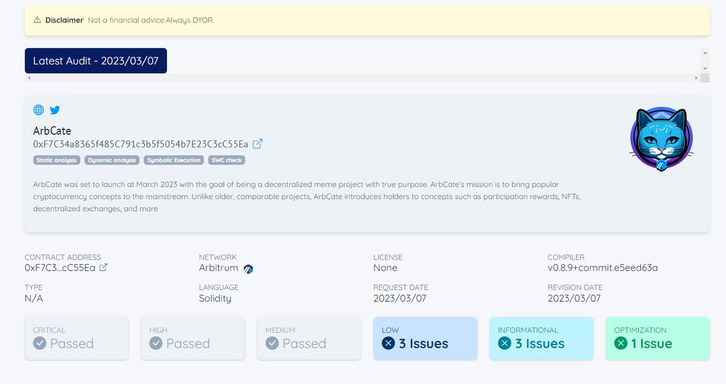This screenshot has width=726, height=384.
Task: Open the project website globe icon
Action: tap(38, 110)
